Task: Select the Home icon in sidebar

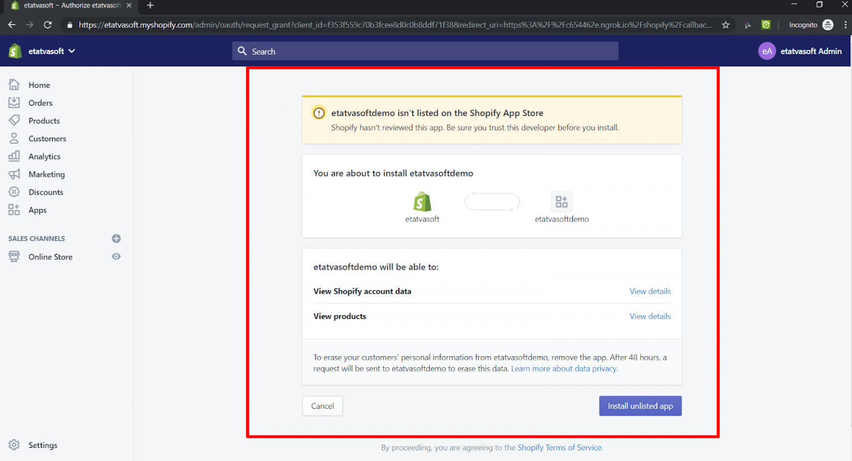Action: click(x=15, y=84)
